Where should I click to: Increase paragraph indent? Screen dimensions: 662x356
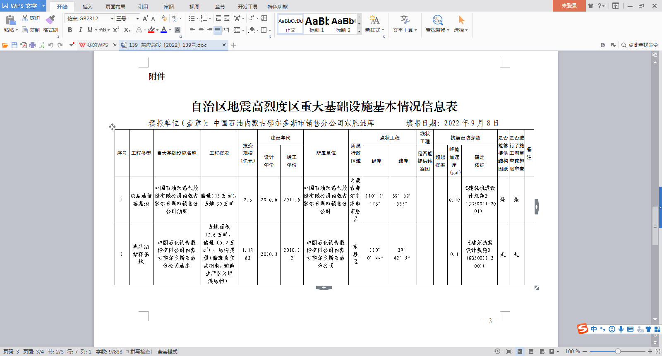pyautogui.click(x=226, y=18)
